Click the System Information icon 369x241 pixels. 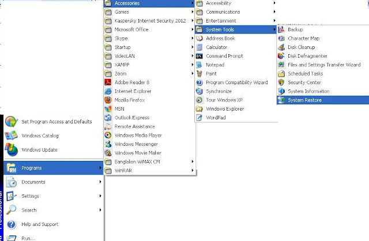pyautogui.click(x=281, y=91)
